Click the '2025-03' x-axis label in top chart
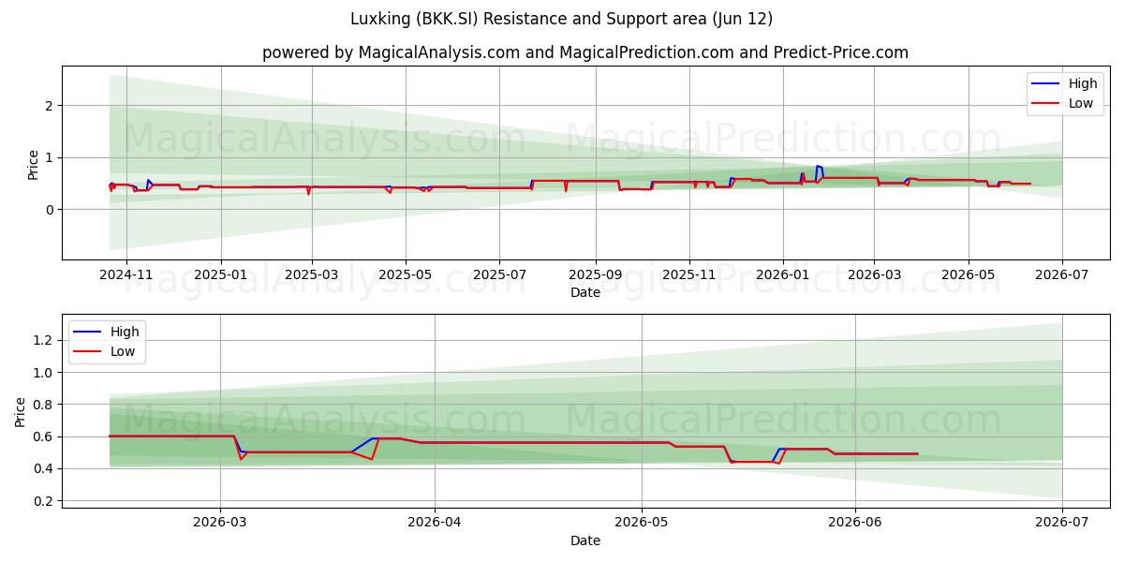This screenshot has height=562, width=1124. [312, 275]
